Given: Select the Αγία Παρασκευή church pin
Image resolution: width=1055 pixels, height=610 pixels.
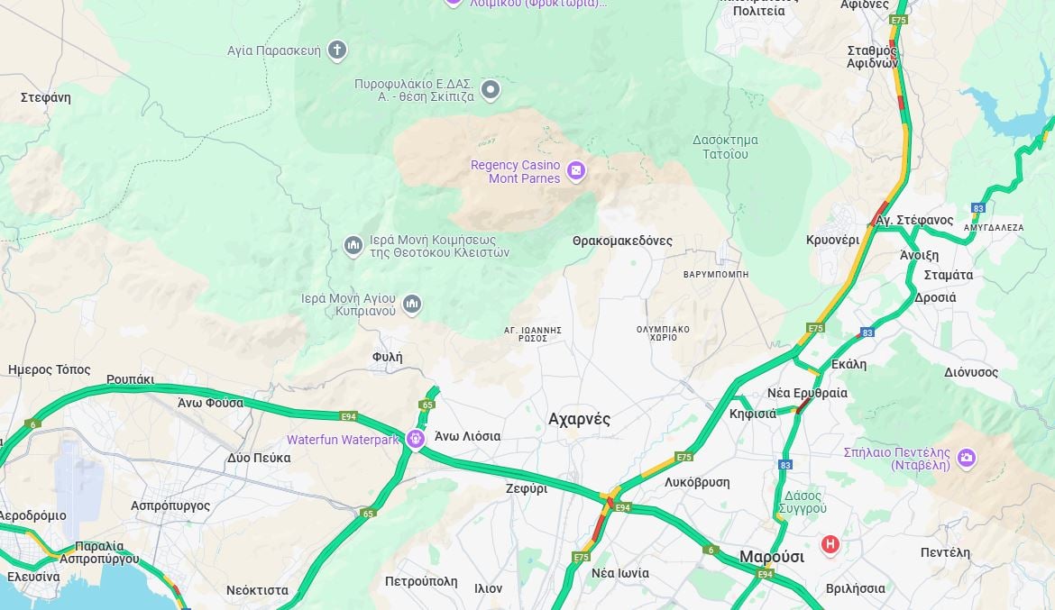Looking at the screenshot, I should [337, 50].
